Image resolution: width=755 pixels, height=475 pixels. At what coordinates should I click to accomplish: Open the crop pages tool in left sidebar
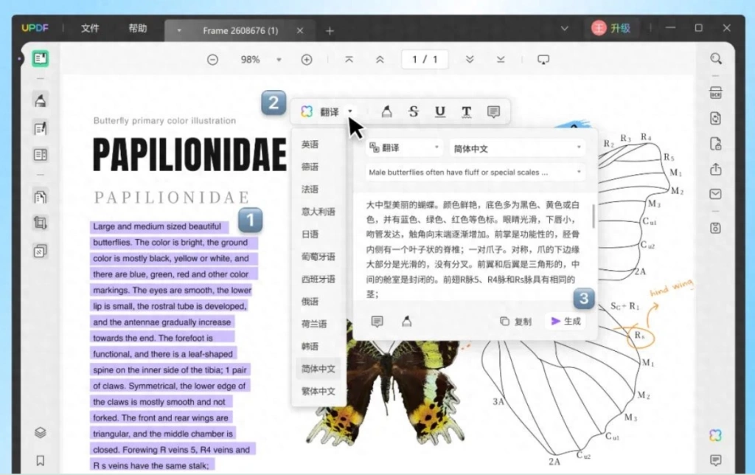pyautogui.click(x=41, y=223)
